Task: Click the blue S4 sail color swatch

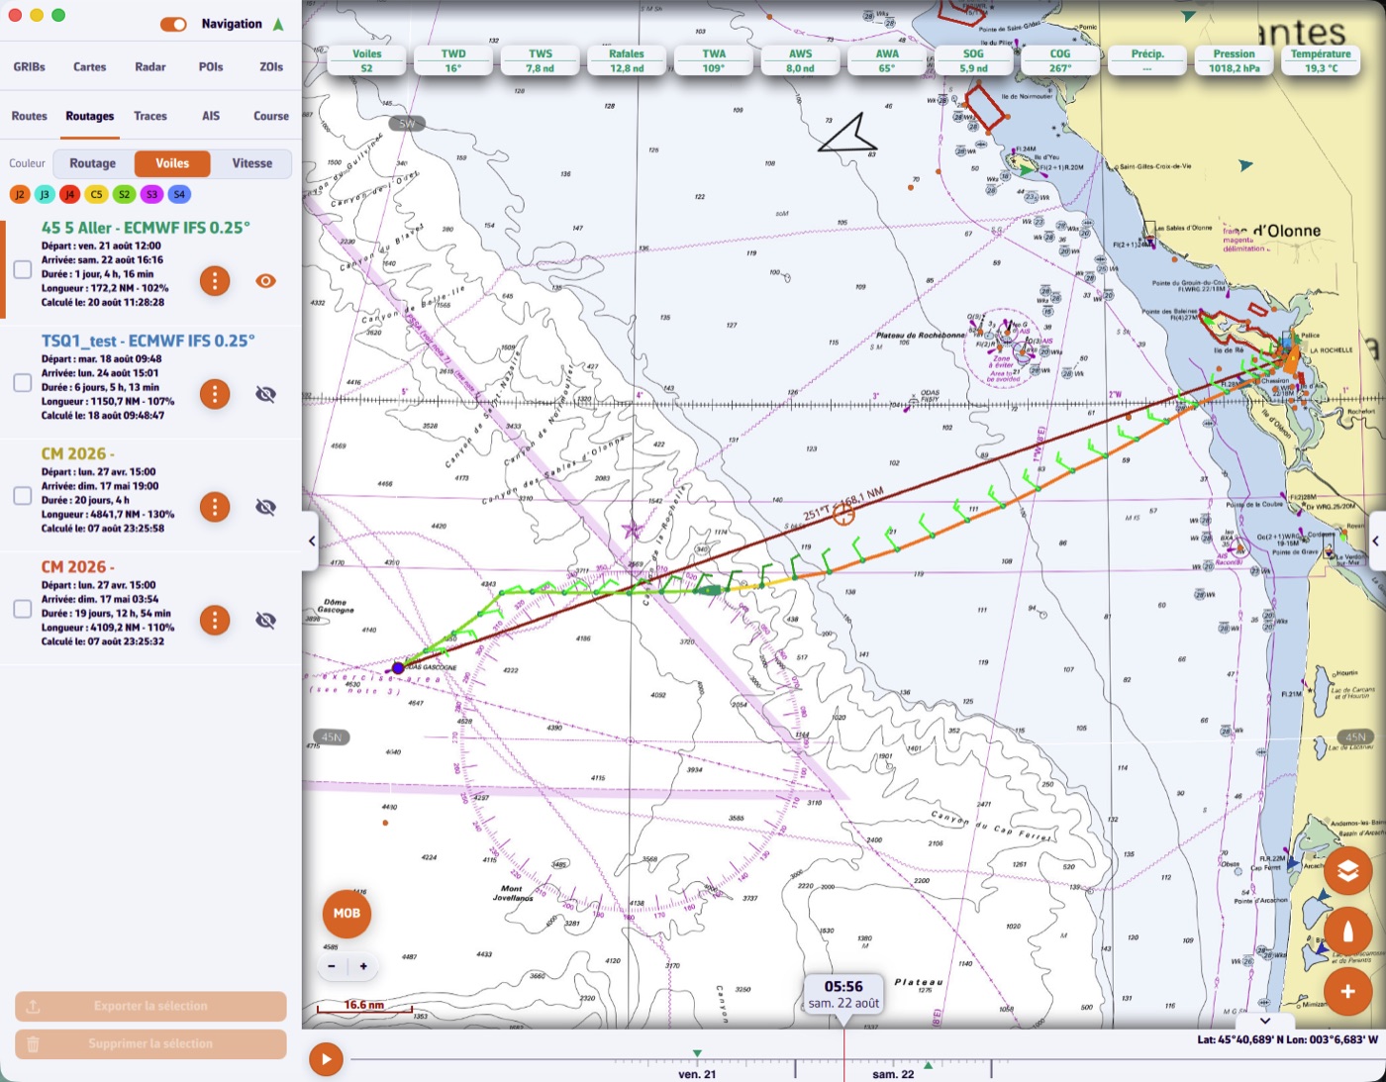Action: [x=179, y=194]
